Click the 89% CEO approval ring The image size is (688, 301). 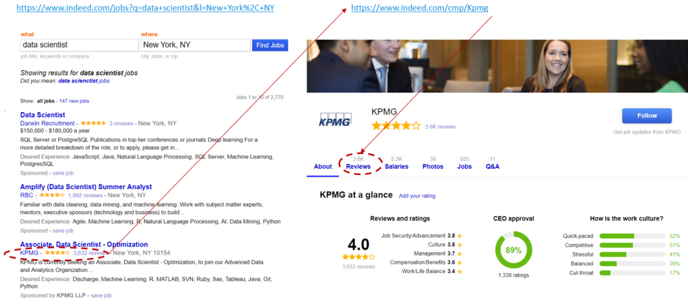tap(513, 250)
